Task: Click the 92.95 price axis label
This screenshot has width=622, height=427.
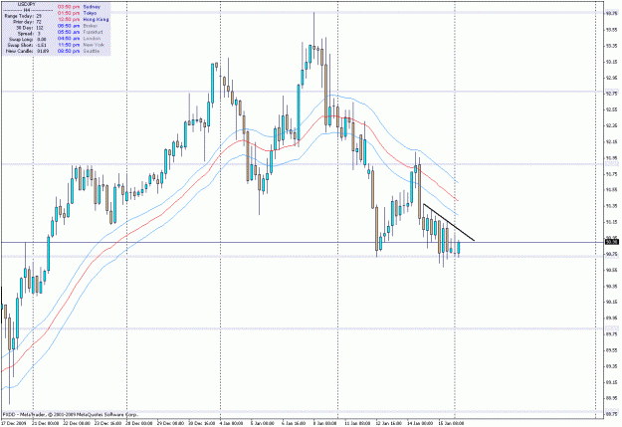Action: click(x=611, y=78)
